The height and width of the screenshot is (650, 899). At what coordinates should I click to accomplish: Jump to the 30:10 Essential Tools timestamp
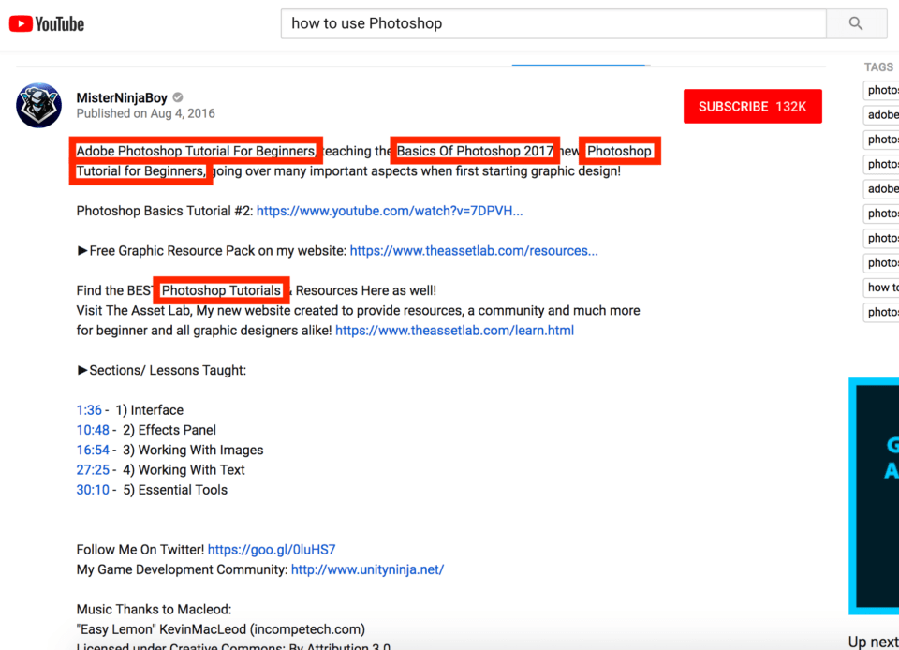pos(93,489)
